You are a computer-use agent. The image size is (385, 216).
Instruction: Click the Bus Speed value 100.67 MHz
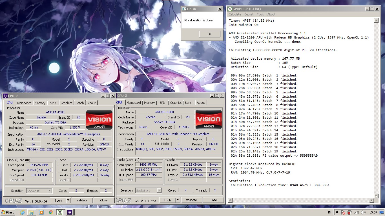(x=149, y=175)
